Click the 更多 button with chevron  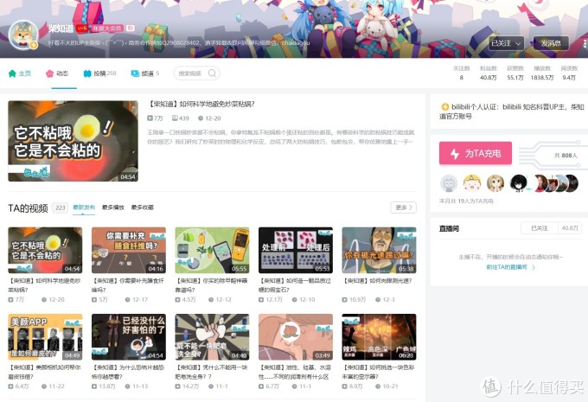[x=403, y=207]
